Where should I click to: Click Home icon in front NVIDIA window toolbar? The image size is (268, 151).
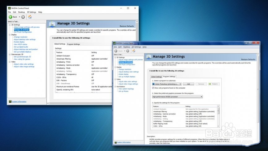(x=134, y=51)
